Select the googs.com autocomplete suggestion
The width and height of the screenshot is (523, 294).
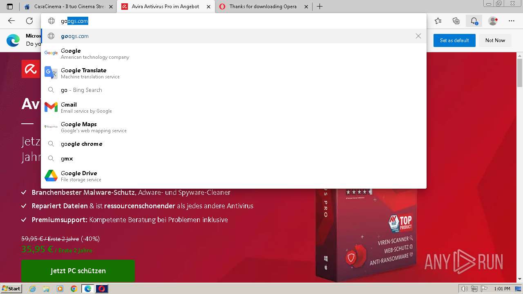point(234,36)
